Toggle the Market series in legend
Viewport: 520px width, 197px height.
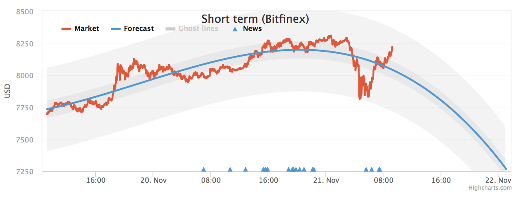click(x=86, y=28)
